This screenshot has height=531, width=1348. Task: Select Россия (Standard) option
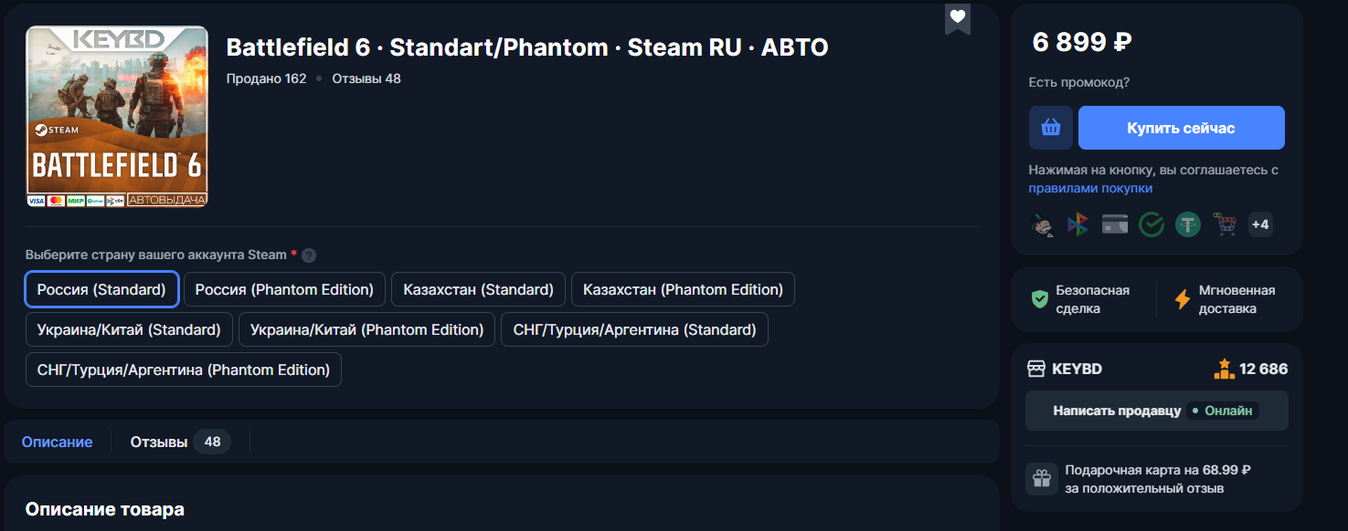[x=101, y=289]
